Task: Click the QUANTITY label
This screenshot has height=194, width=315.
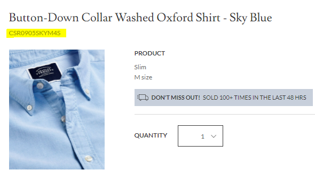Action: click(x=151, y=135)
